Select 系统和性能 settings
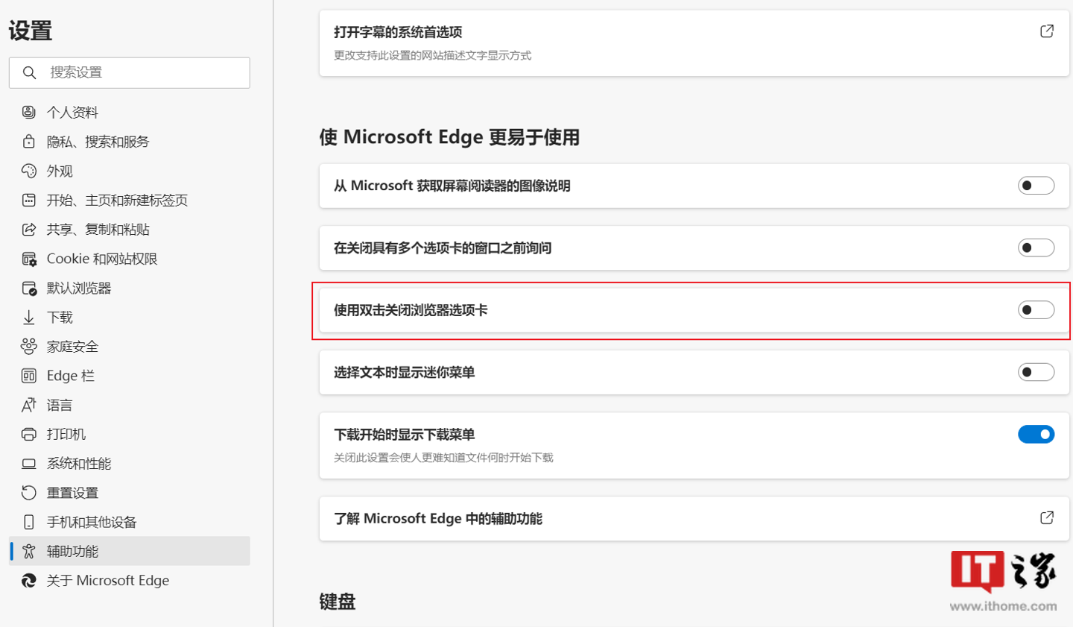 coord(130,464)
